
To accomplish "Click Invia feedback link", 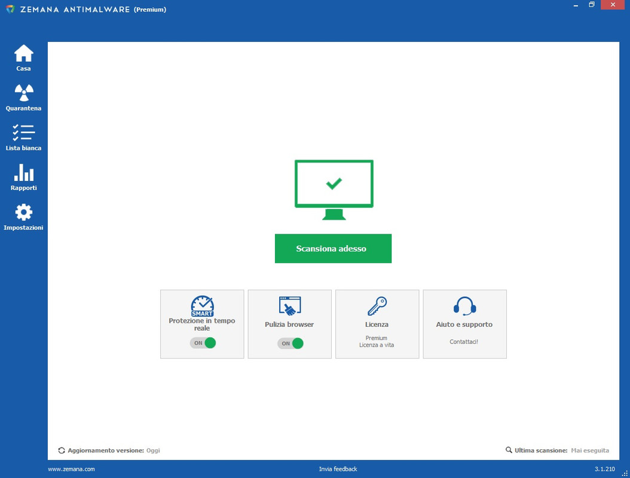I will pyautogui.click(x=338, y=469).
